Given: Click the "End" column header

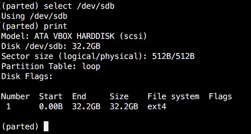Looking at the screenshot, I should tap(79, 96).
